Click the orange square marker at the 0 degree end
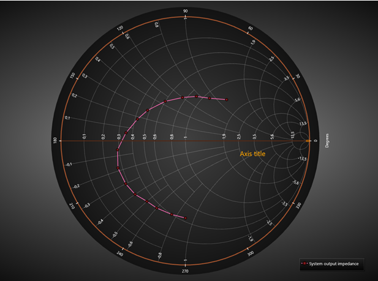This screenshot has height=281, width=378. 308,141
